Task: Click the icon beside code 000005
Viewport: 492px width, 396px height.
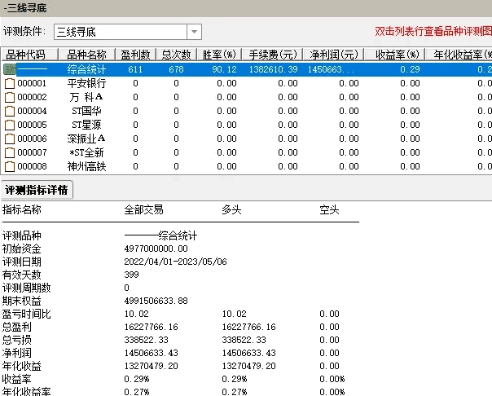Action: [x=10, y=125]
